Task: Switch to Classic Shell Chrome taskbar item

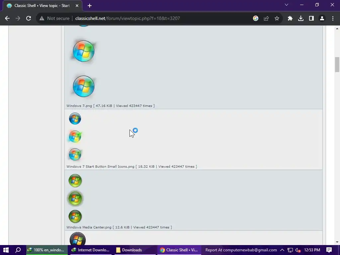Action: click(x=179, y=250)
